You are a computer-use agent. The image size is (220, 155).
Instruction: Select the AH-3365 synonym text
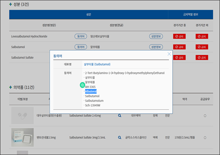click(90, 87)
